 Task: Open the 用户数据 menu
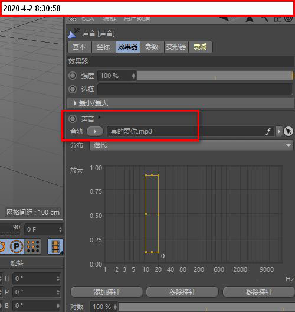click(x=137, y=19)
